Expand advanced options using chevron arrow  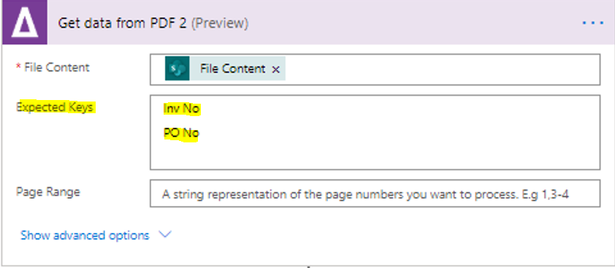(165, 235)
